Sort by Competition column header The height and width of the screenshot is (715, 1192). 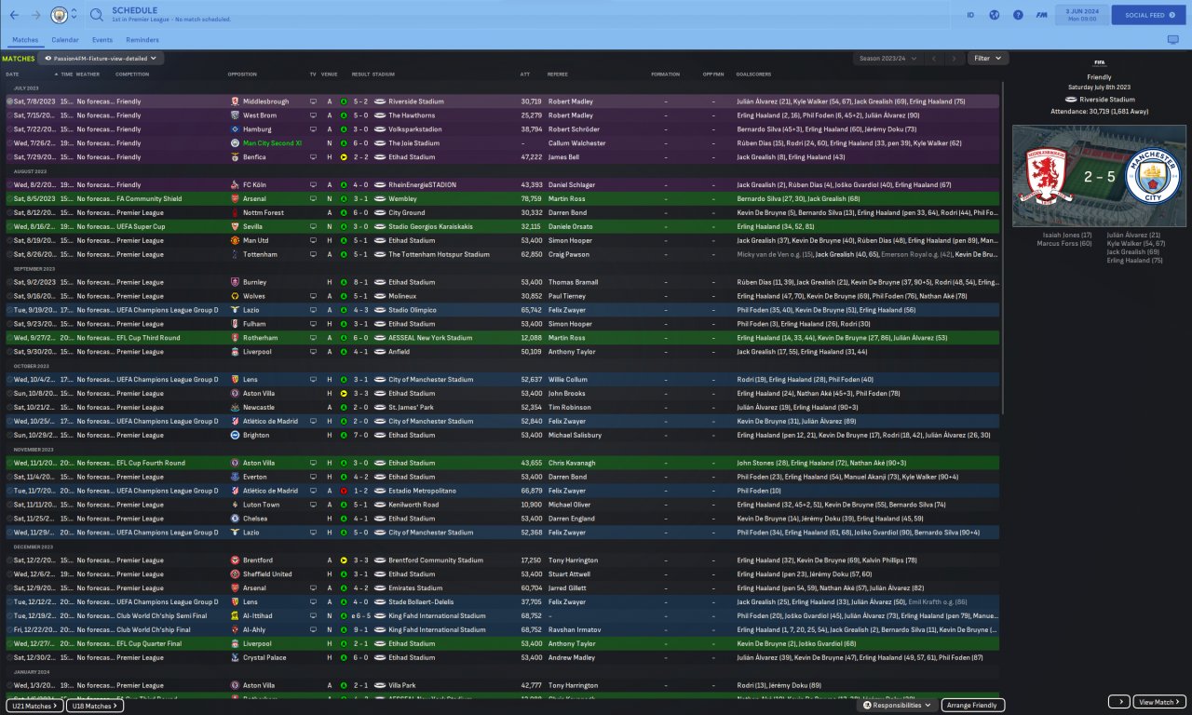point(132,74)
